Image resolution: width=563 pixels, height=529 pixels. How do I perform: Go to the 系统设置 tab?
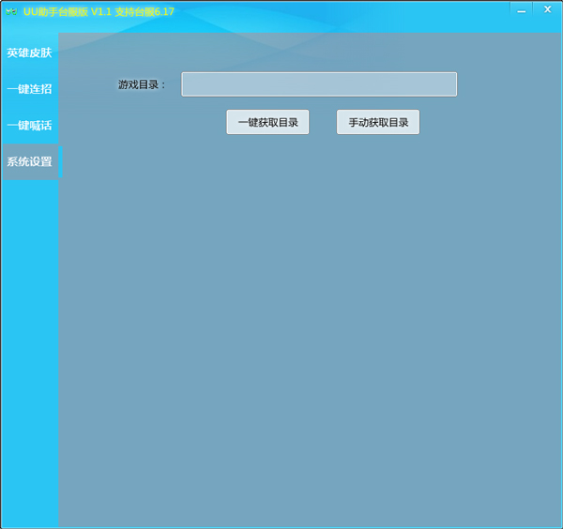(x=29, y=161)
